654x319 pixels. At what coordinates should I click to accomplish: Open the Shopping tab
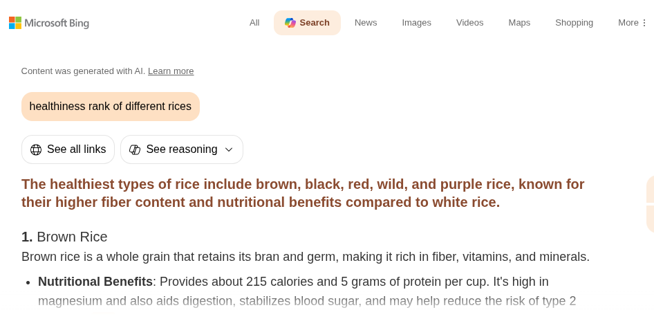pos(574,23)
